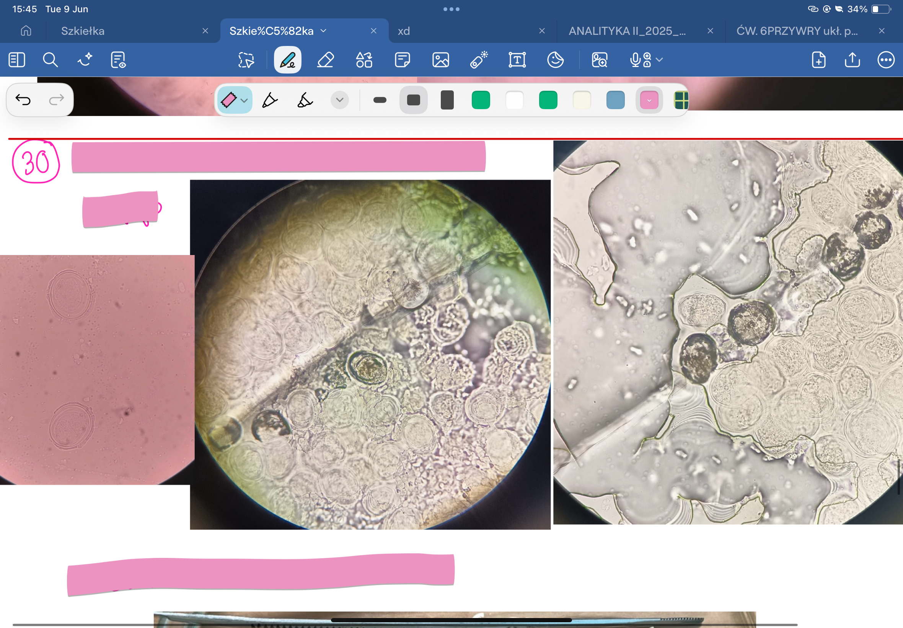Select the laser pointer tool
Image resolution: width=903 pixels, height=628 pixels.
pos(479,60)
